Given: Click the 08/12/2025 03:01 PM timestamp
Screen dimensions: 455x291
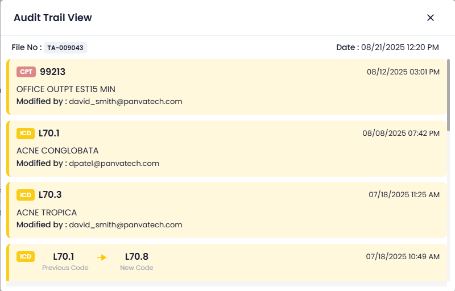Looking at the screenshot, I should 403,72.
